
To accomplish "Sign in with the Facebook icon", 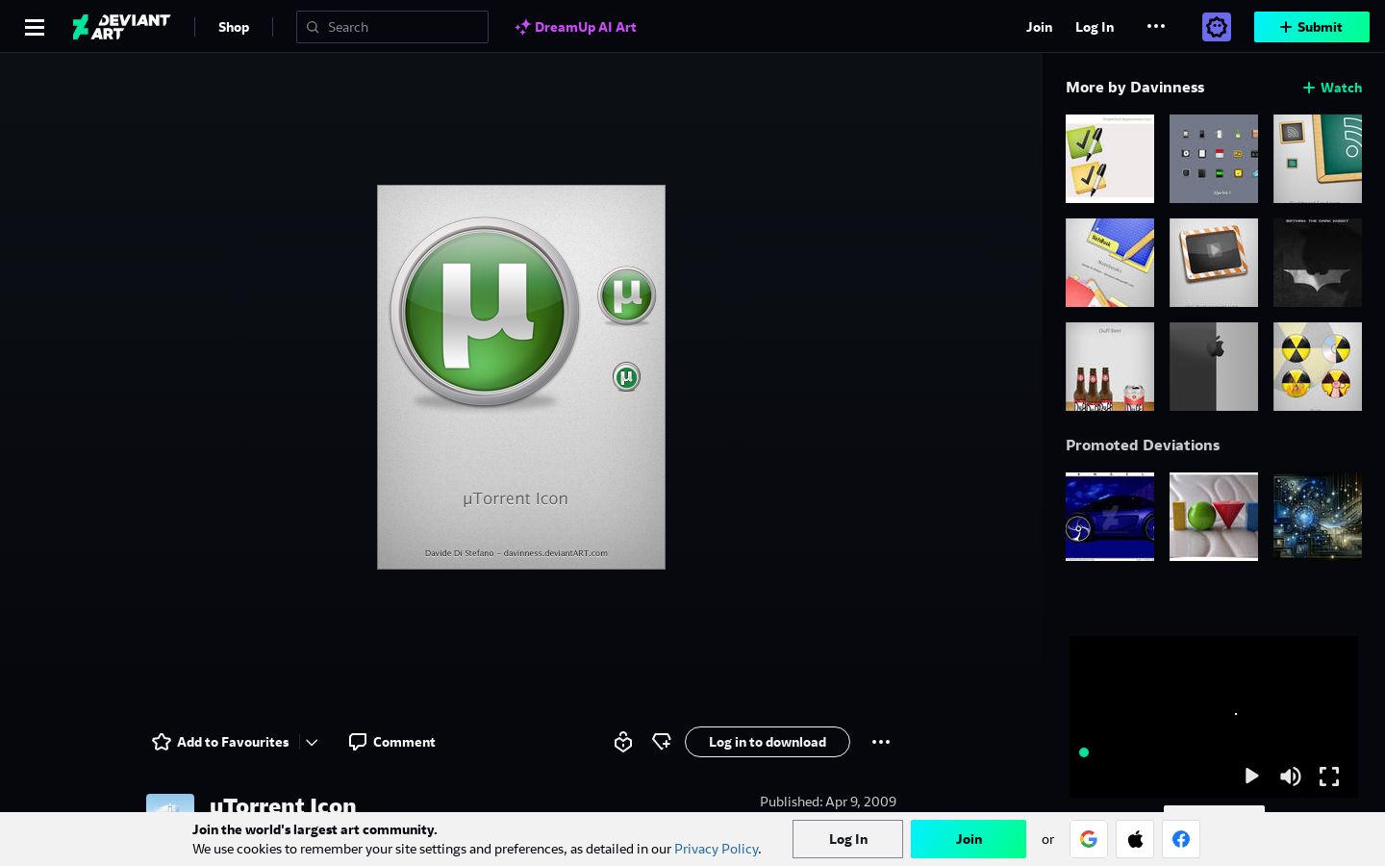I will 1181,839.
